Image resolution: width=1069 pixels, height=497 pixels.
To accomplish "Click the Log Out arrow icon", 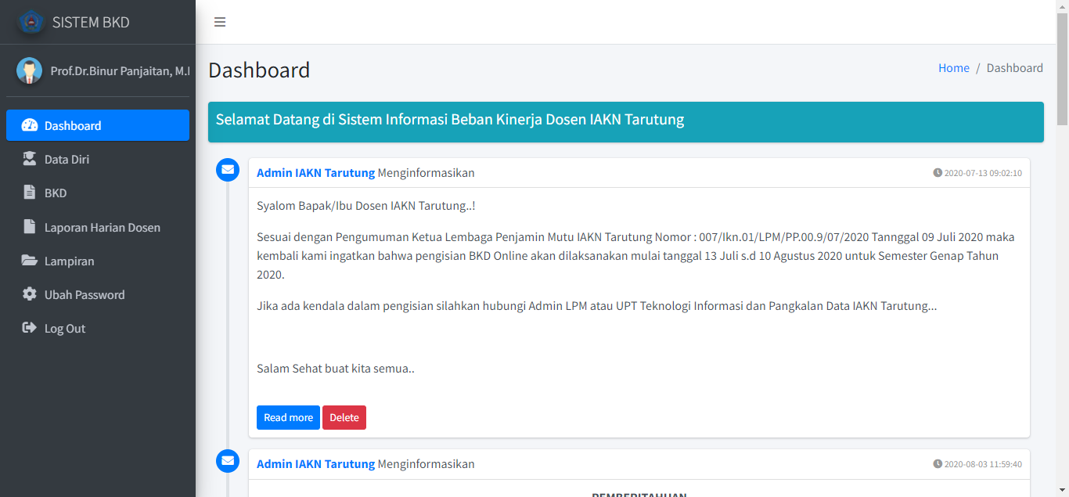I will pyautogui.click(x=30, y=328).
